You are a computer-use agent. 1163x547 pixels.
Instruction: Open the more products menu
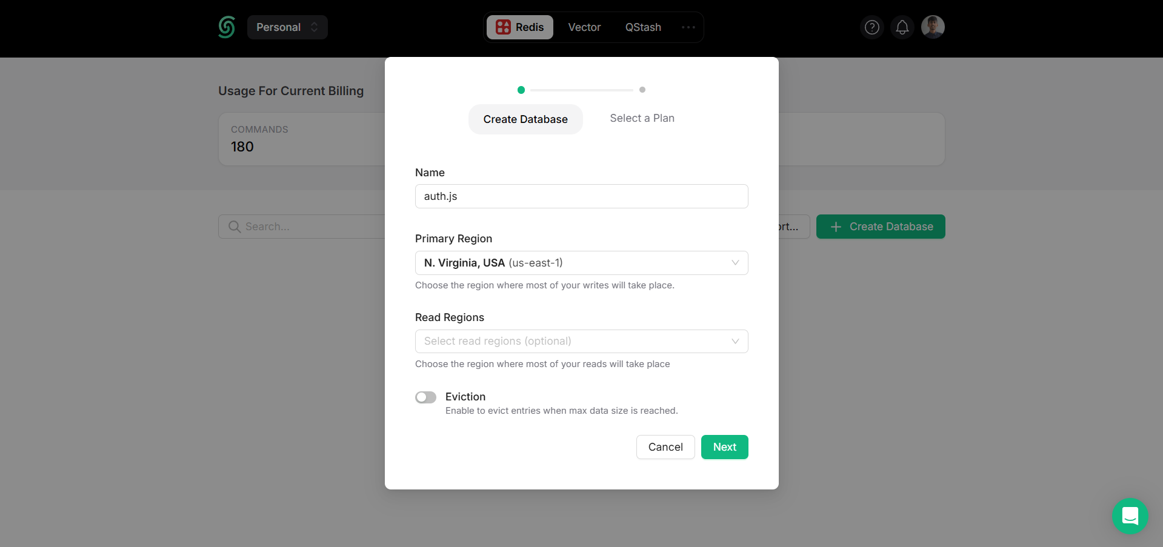click(688, 27)
